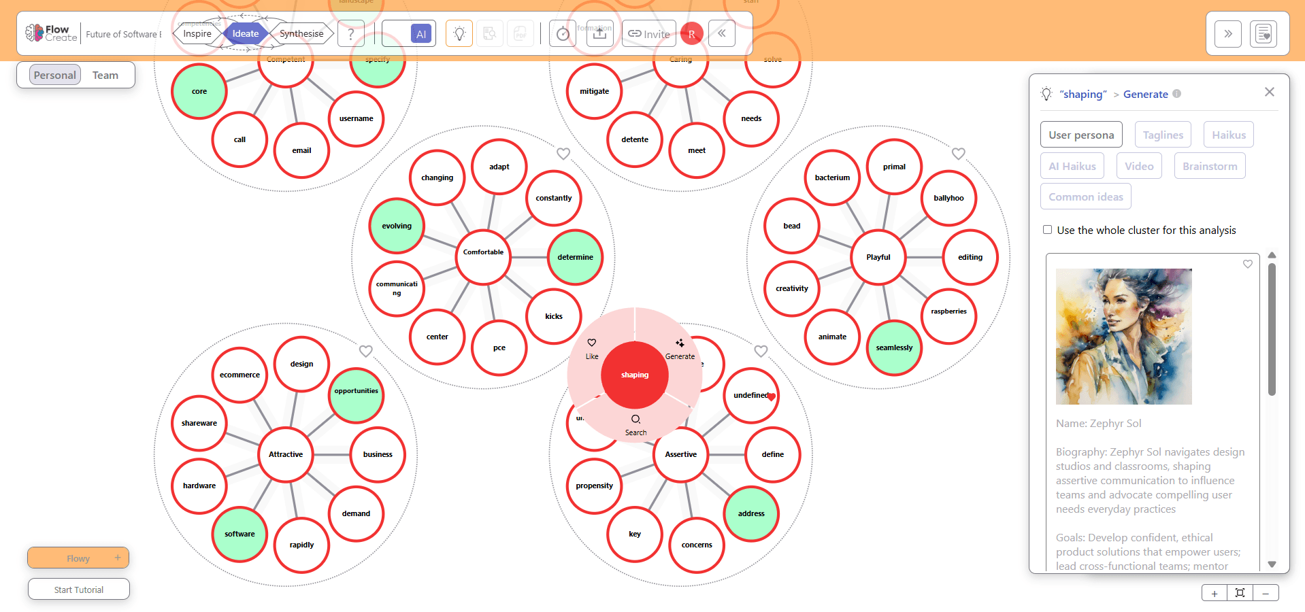Close the shaping Generate panel

(1270, 92)
